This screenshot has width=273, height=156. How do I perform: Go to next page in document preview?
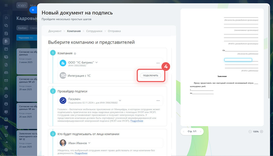[x=200, y=132]
